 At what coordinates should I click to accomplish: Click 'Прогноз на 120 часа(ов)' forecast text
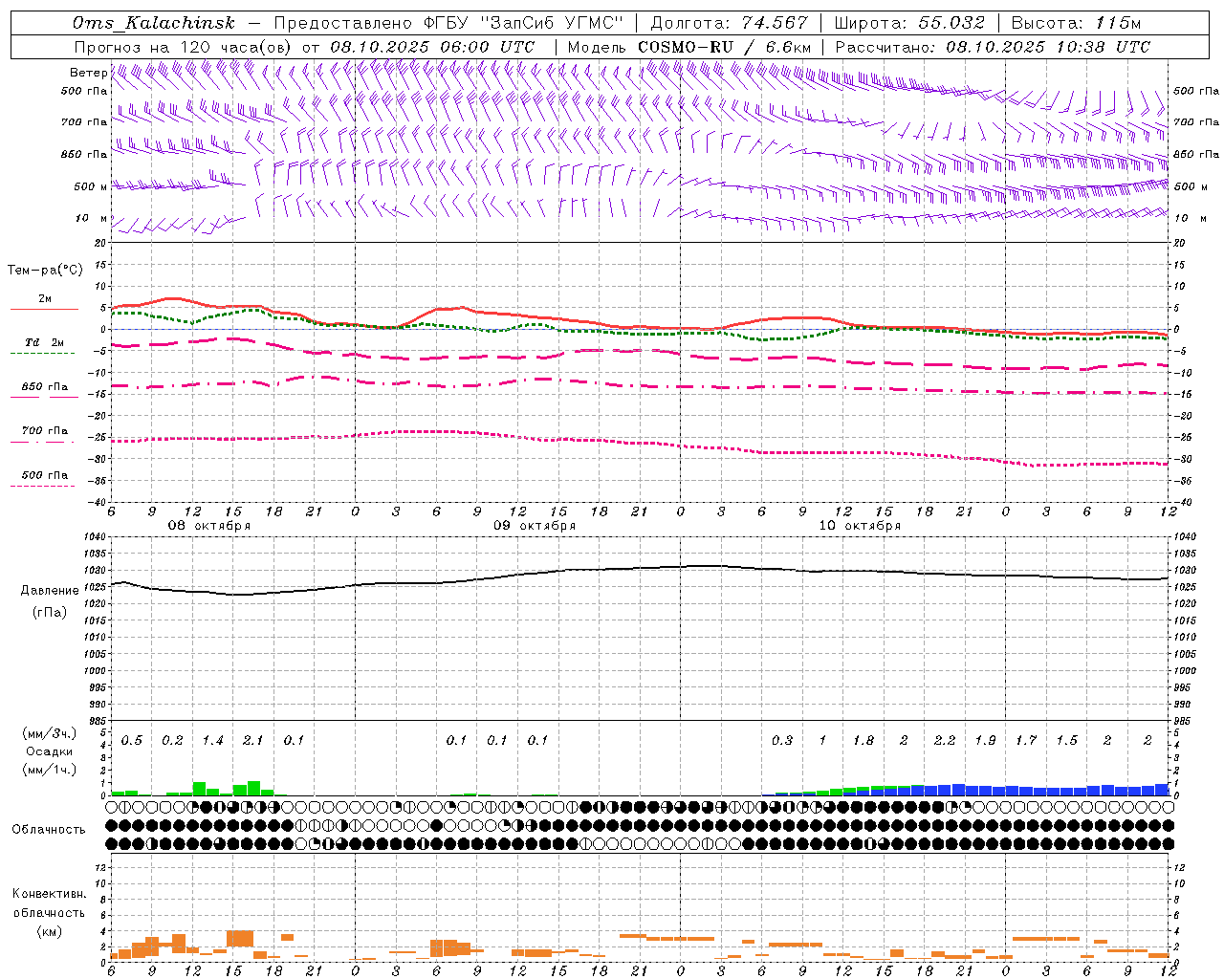pos(184,47)
